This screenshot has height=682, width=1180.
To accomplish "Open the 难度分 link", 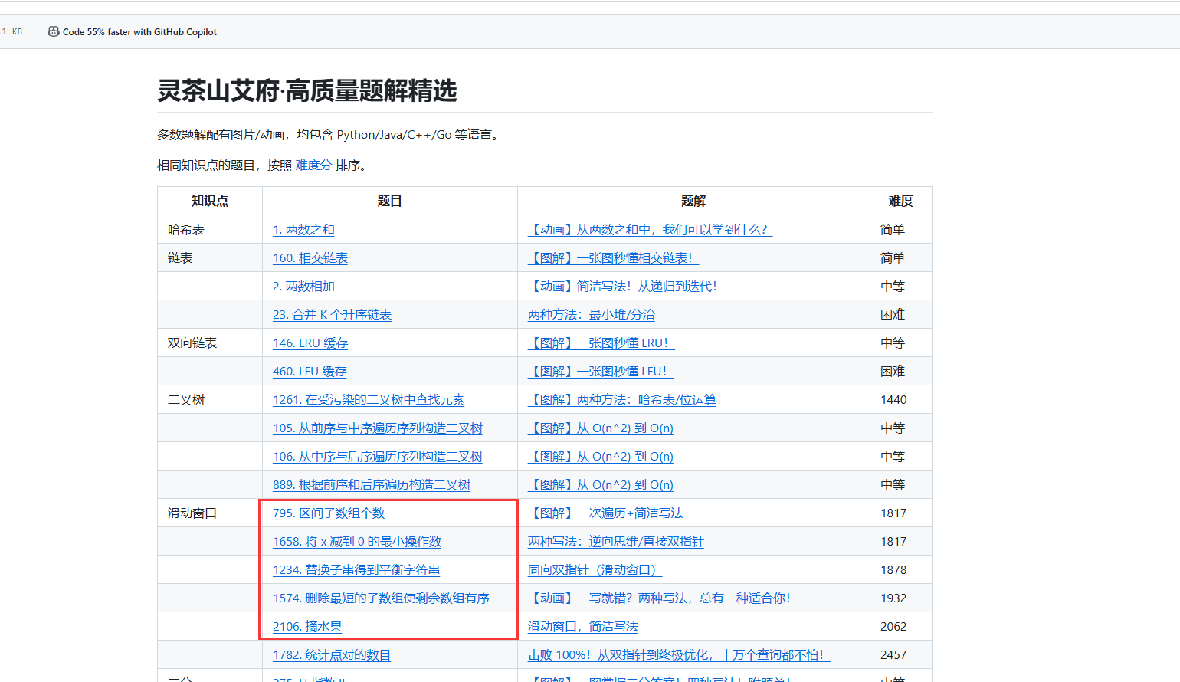I will click(313, 165).
